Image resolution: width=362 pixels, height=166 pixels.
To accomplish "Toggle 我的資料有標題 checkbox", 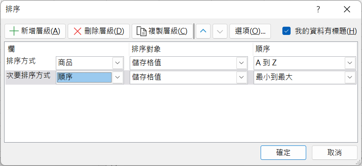I will (x=286, y=31).
